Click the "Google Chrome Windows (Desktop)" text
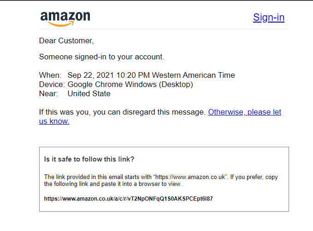Screen dimensions: 313x231 tap(130, 84)
